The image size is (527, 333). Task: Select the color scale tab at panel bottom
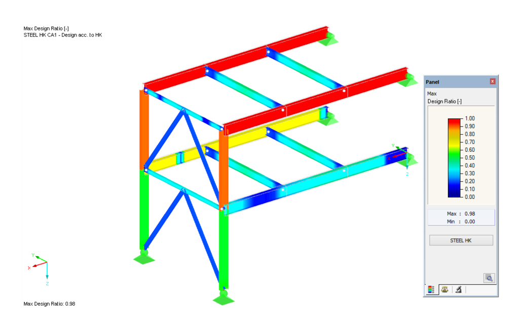coord(432,289)
